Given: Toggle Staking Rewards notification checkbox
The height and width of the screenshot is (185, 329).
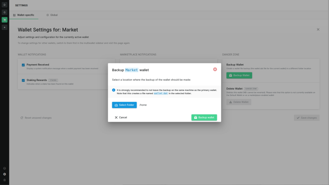Looking at the screenshot, I should [x=23, y=80].
